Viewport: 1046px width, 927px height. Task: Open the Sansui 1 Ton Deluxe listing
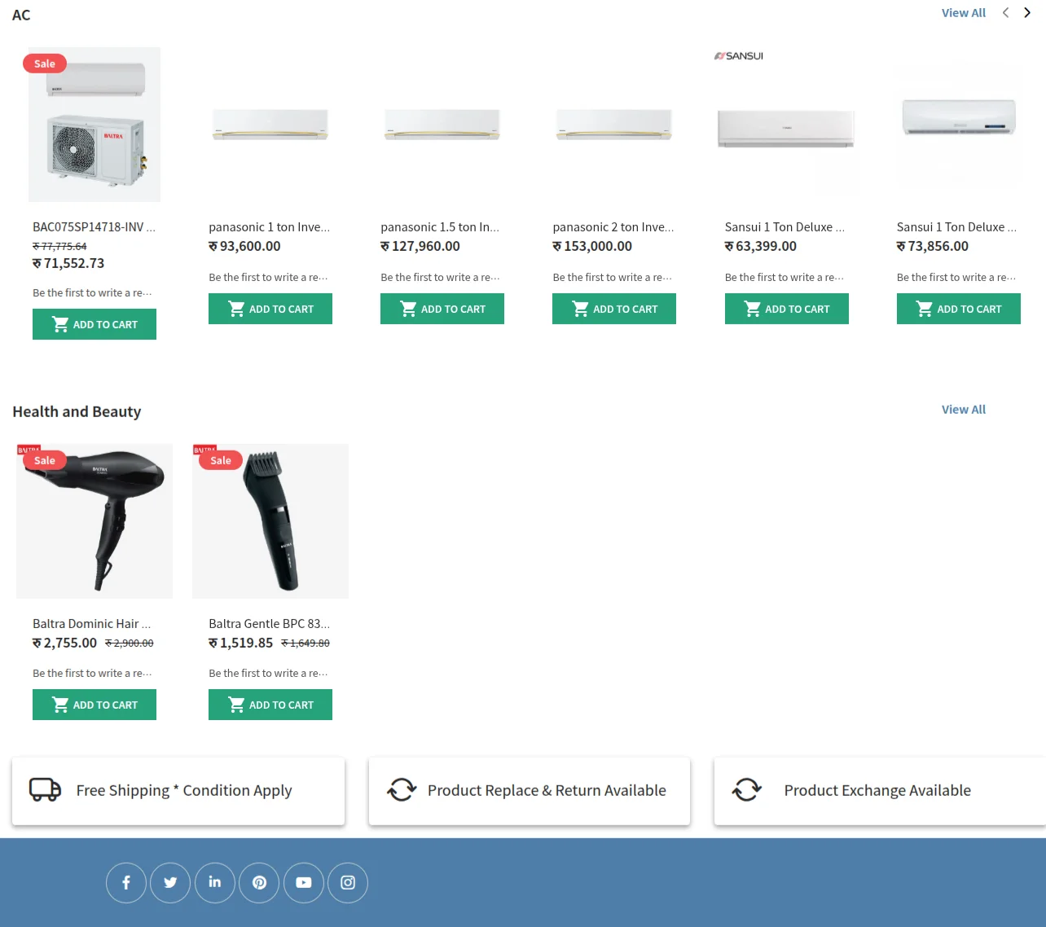784,226
